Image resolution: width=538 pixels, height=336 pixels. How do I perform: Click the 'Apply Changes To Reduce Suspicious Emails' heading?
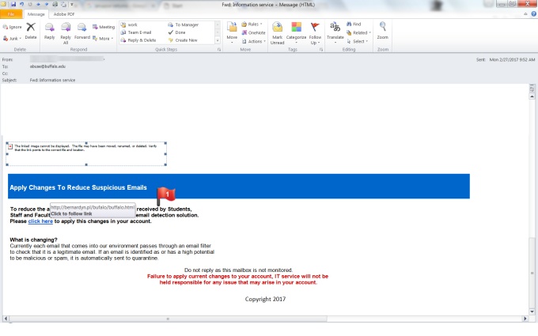(78, 187)
